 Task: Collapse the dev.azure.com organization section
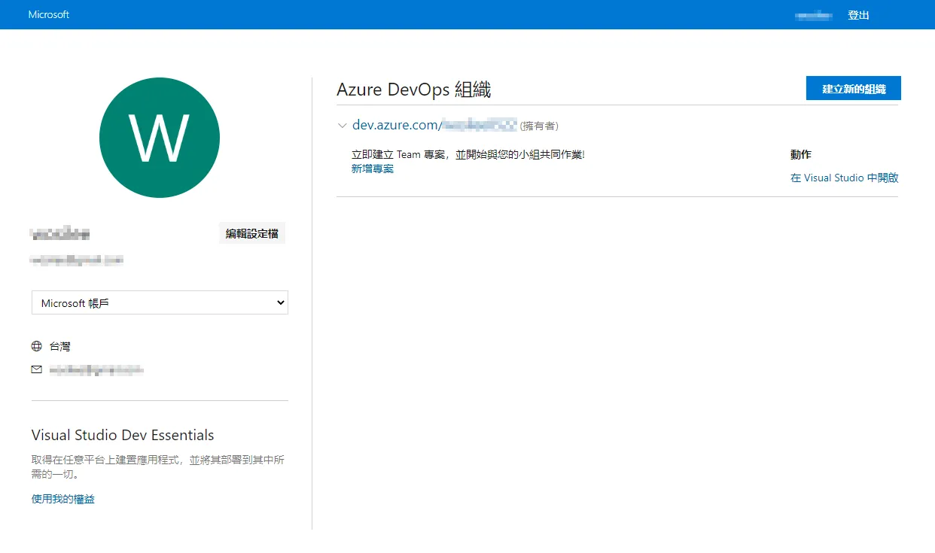point(343,125)
